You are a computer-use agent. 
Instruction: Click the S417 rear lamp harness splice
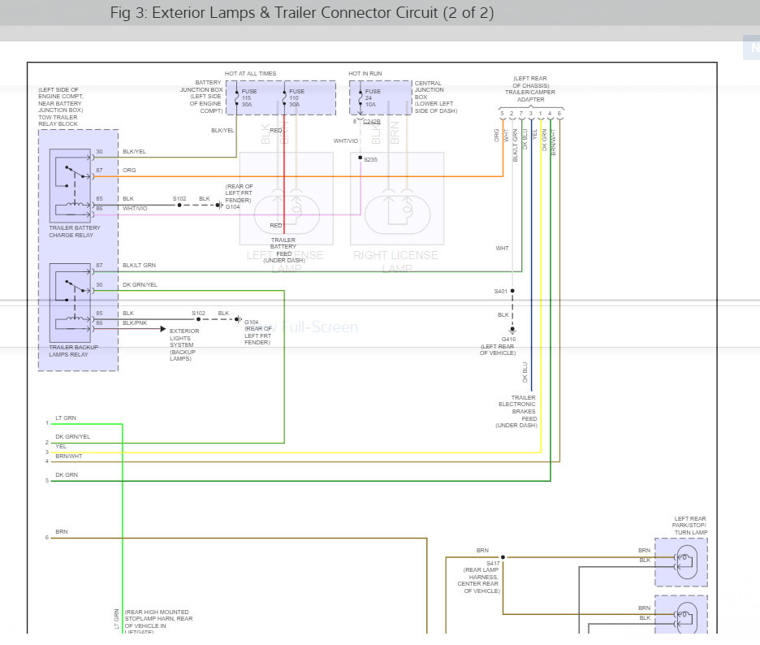pos(503,557)
